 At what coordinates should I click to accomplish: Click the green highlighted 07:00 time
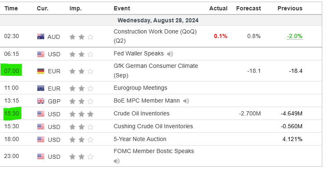click(x=11, y=71)
